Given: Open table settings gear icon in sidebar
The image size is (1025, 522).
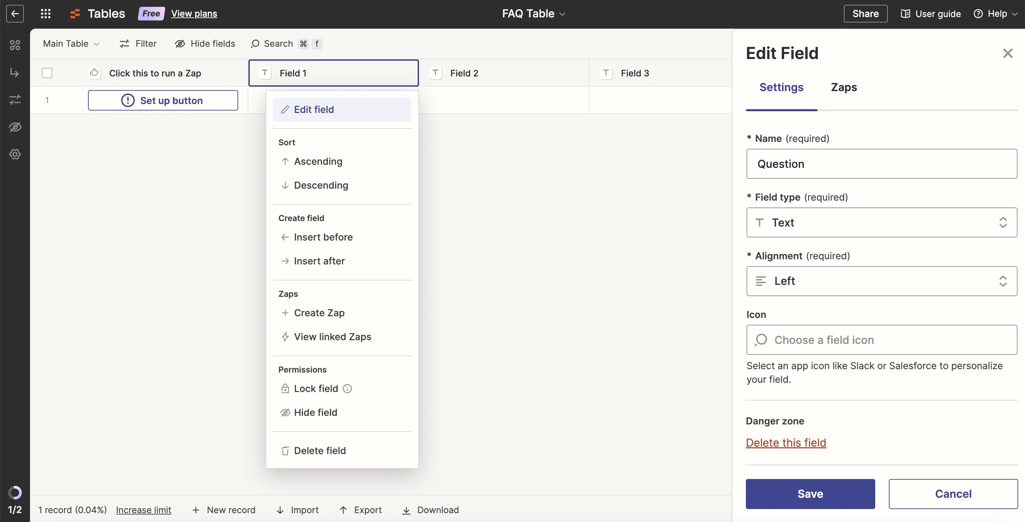Looking at the screenshot, I should pyautogui.click(x=15, y=154).
